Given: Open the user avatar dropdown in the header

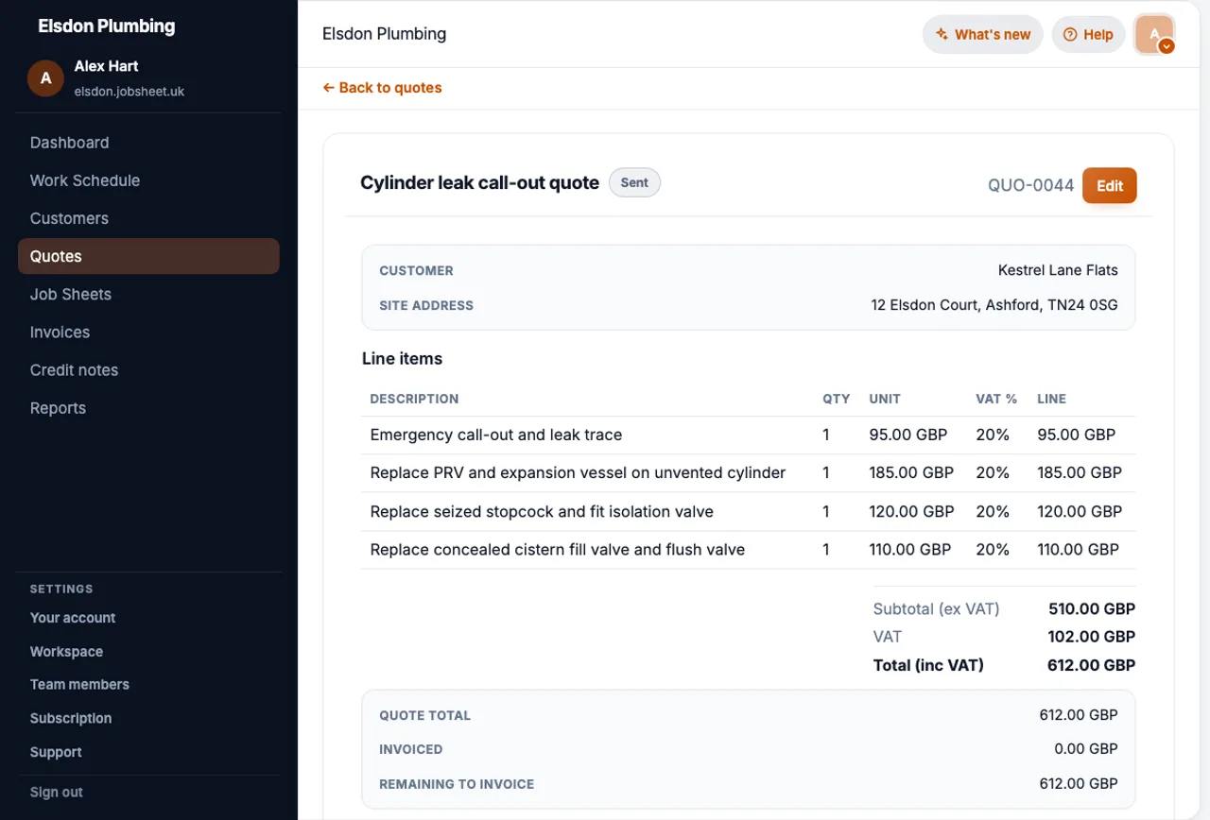Looking at the screenshot, I should point(1154,34).
